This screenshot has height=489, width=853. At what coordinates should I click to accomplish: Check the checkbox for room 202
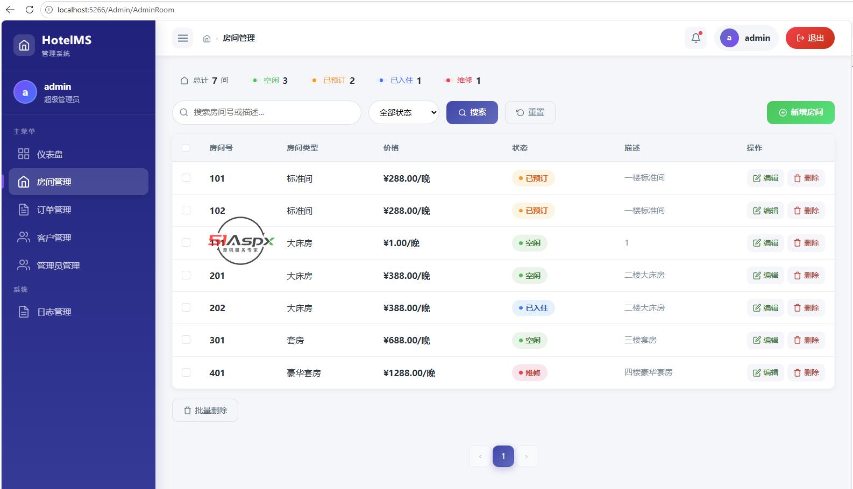point(186,307)
